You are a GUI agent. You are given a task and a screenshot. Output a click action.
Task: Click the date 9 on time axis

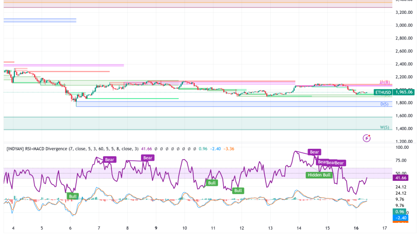pos(156,229)
